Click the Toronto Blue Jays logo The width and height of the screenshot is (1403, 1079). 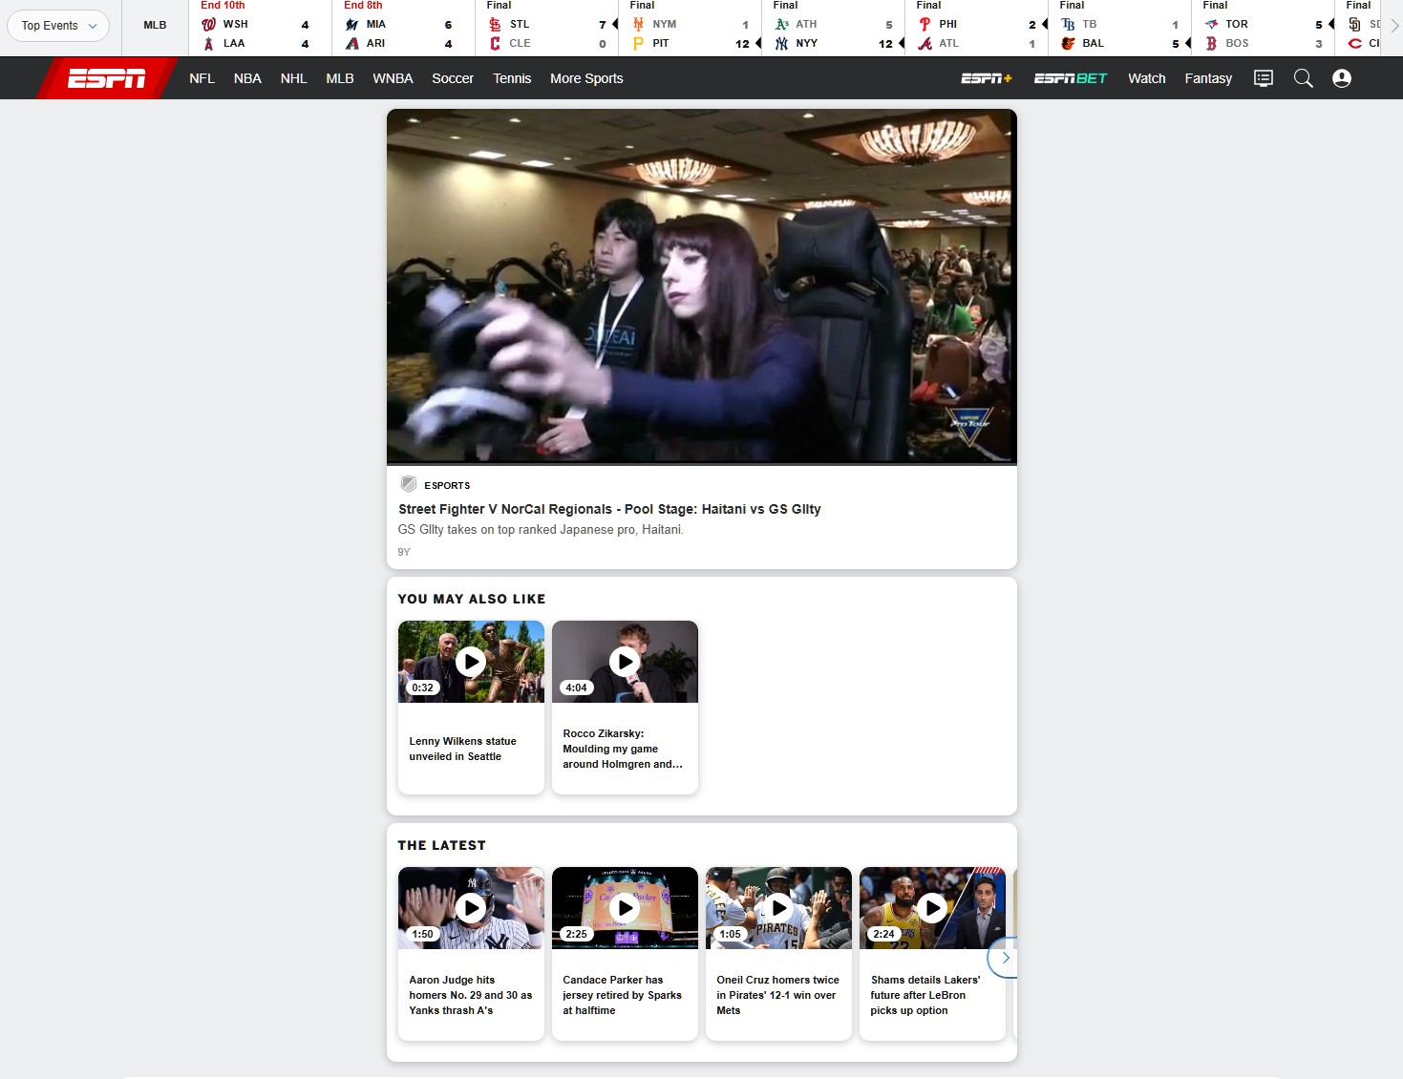1211,25
